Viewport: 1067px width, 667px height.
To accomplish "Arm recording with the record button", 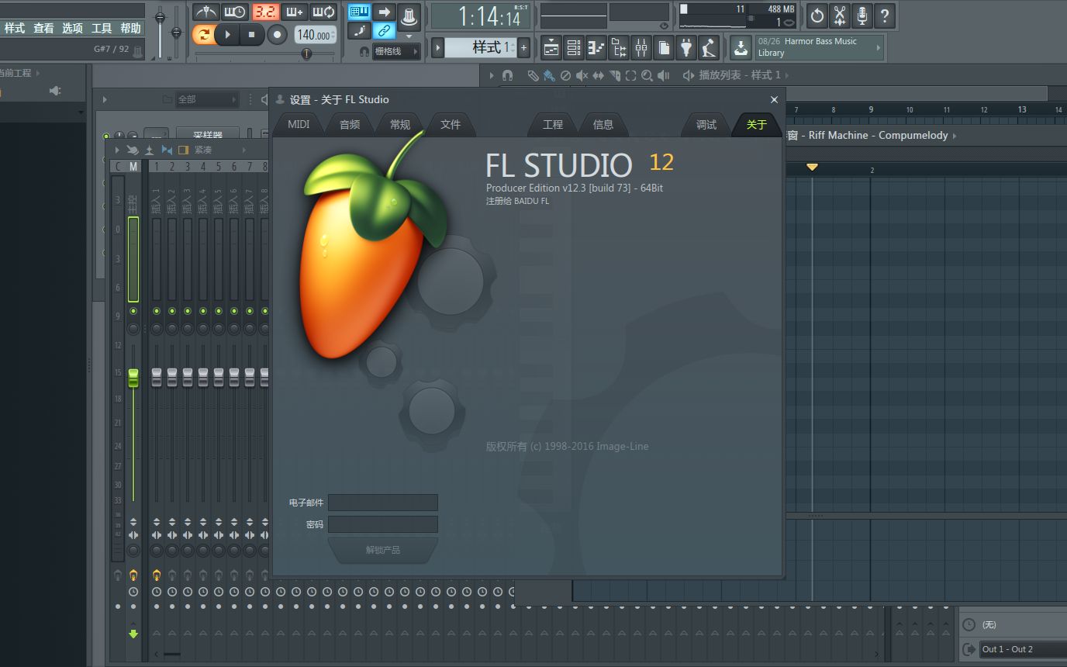I will [x=277, y=34].
